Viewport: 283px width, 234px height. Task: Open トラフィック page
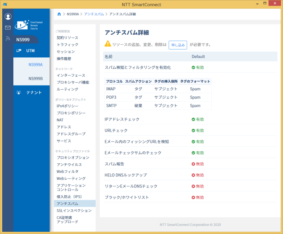tap(68, 45)
